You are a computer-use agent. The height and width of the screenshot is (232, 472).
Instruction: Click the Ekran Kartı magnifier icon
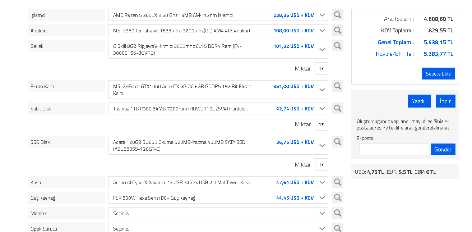tap(338, 86)
